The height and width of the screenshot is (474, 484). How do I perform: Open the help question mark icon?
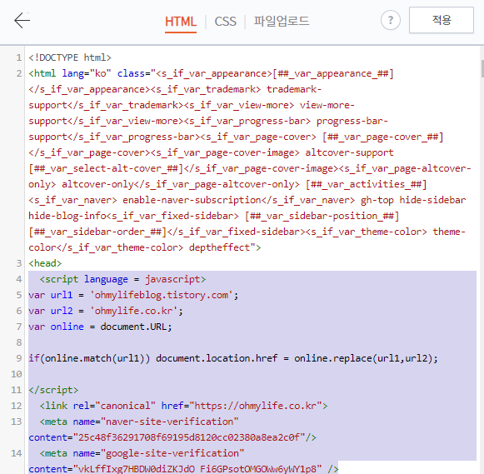[x=391, y=20]
